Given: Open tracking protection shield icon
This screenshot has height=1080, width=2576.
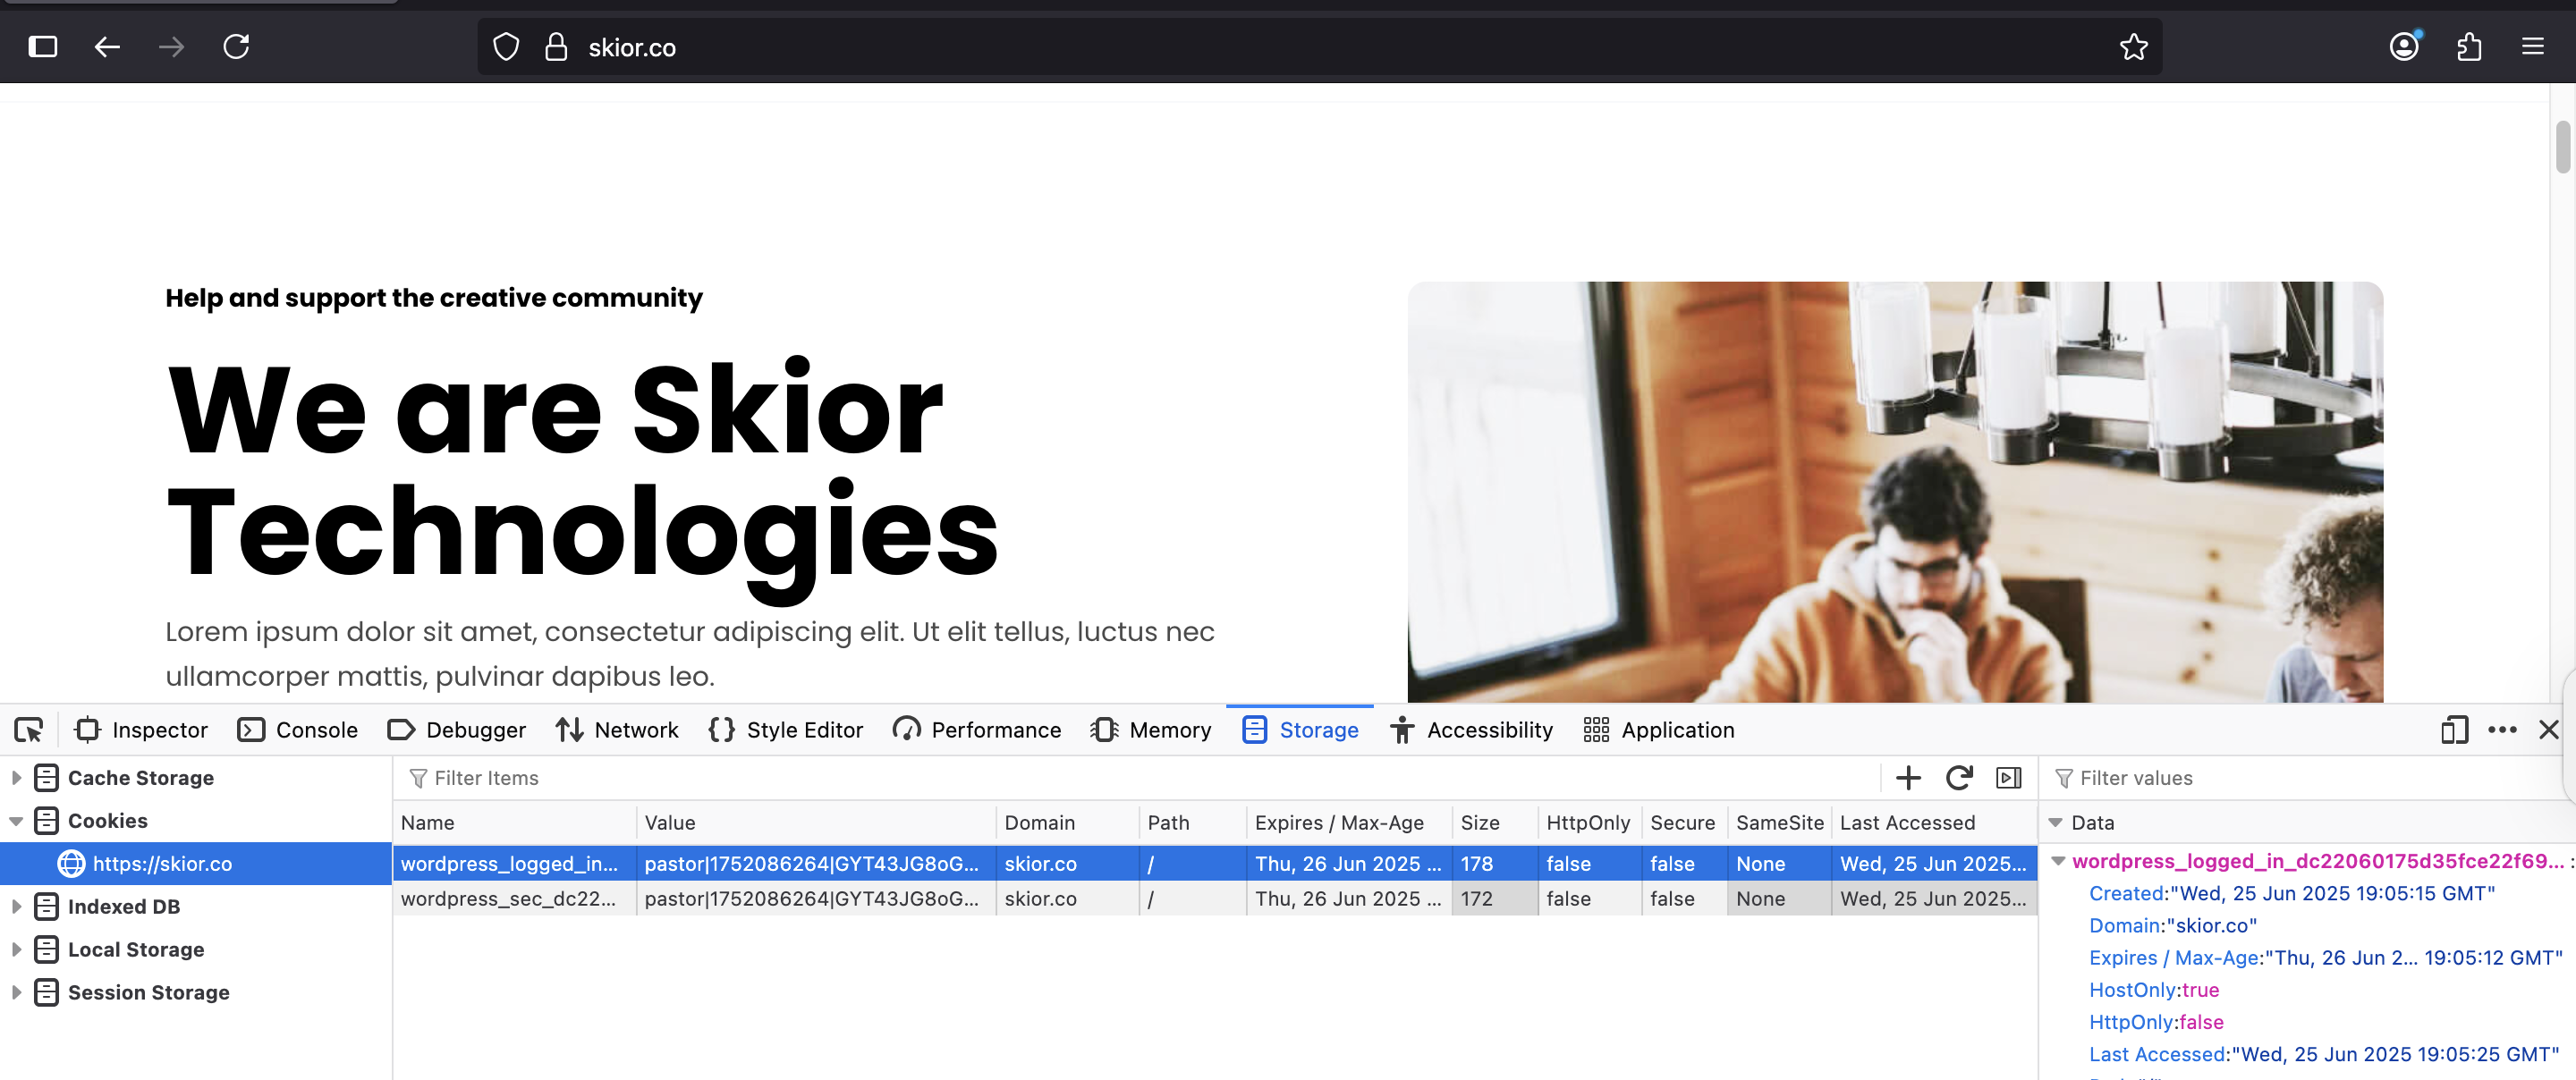Looking at the screenshot, I should tap(506, 47).
